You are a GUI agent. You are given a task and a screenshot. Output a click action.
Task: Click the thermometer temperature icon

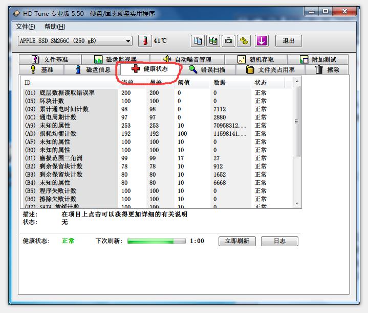(145, 41)
